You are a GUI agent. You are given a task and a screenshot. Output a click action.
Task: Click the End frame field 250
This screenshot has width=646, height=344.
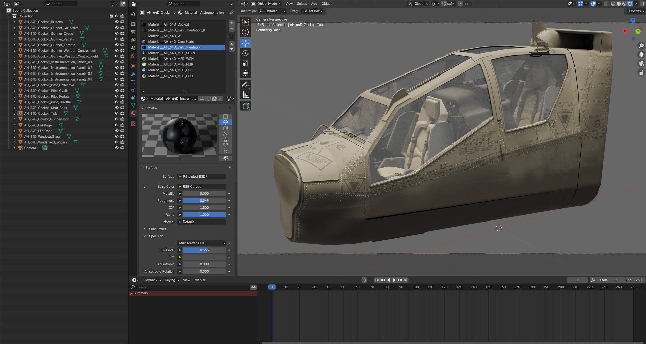634,280
